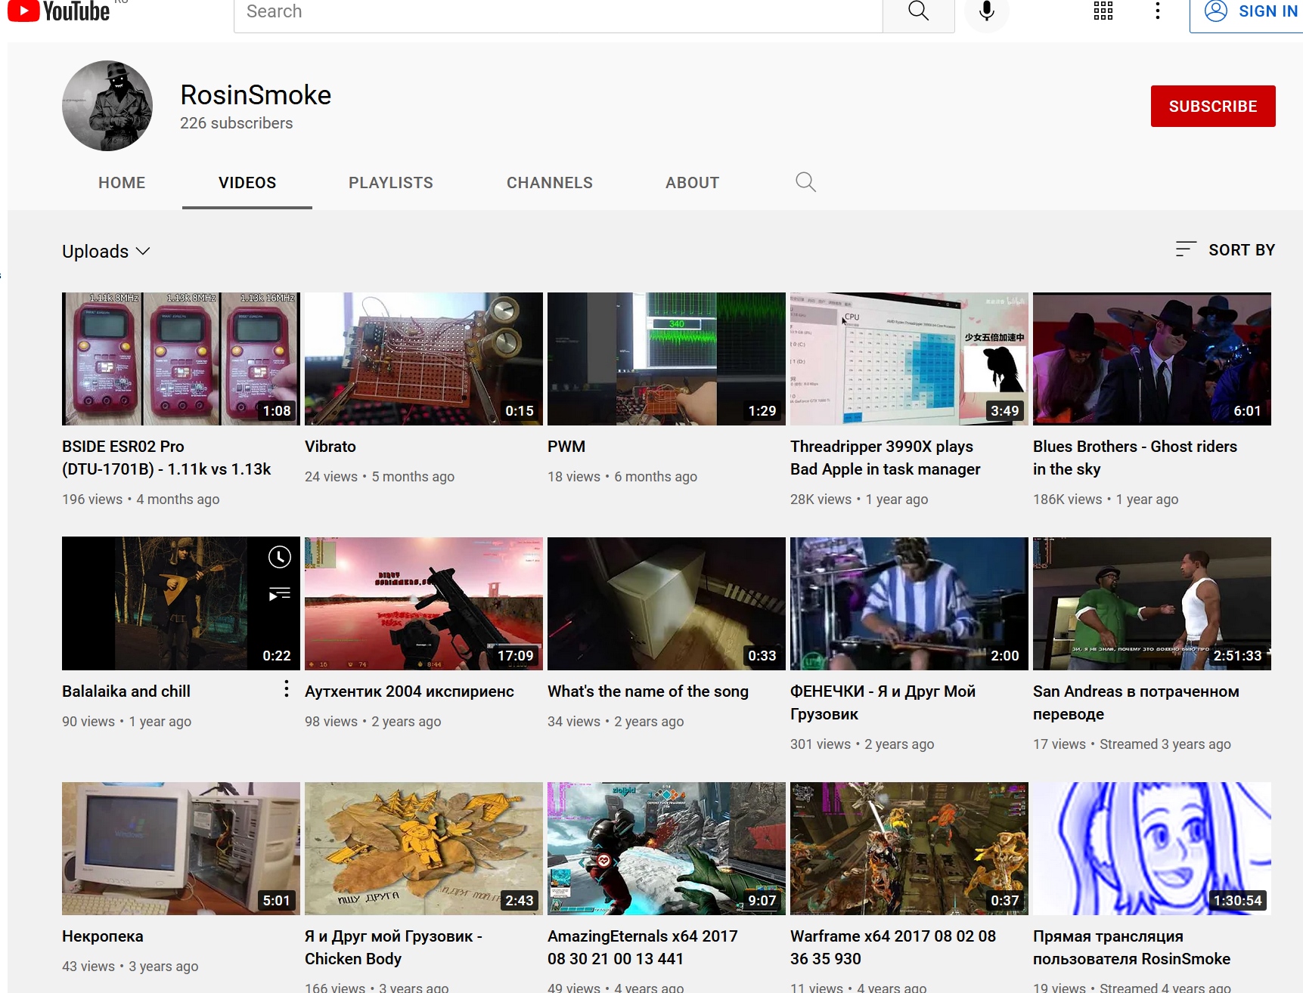Image resolution: width=1303 pixels, height=993 pixels.
Task: Click '43 views • 3 years ago' text
Action: [130, 967]
